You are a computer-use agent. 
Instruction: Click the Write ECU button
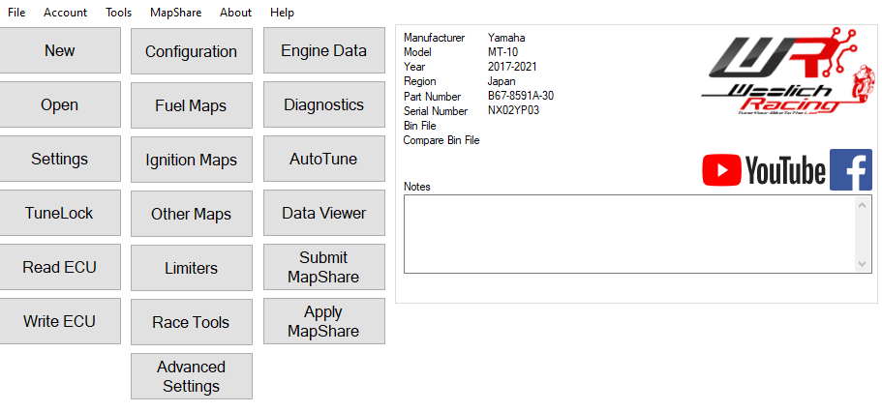(60, 322)
